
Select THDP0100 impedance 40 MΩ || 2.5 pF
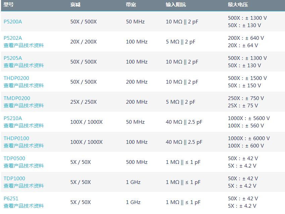point(184,142)
